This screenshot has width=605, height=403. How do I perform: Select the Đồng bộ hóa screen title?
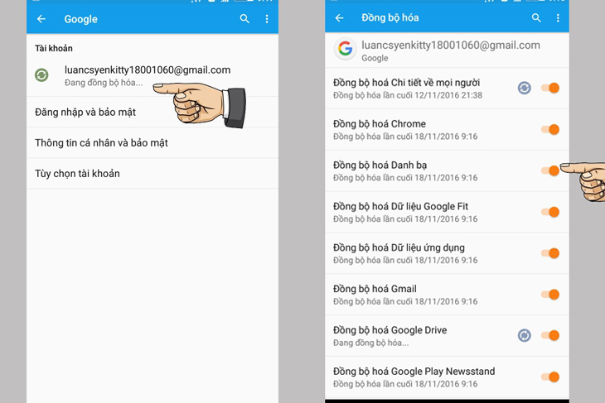[390, 17]
